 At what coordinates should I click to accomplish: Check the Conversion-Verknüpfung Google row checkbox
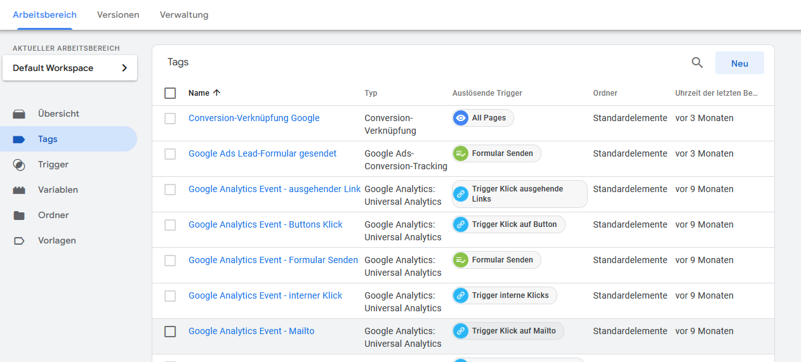170,119
